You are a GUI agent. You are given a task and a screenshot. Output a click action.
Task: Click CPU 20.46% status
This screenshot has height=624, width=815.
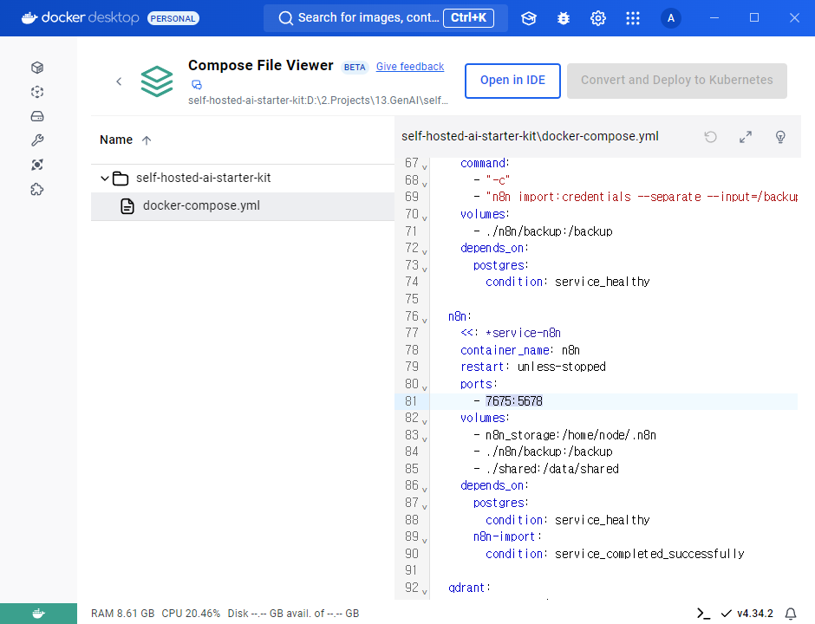click(191, 614)
